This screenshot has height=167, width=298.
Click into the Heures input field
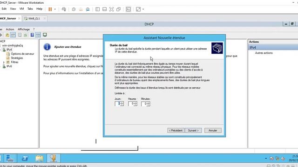tap(131, 103)
